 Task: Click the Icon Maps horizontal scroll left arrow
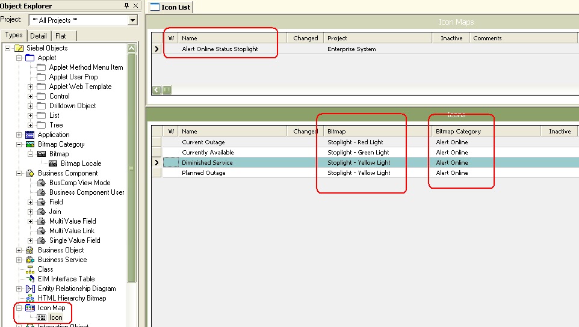click(156, 90)
